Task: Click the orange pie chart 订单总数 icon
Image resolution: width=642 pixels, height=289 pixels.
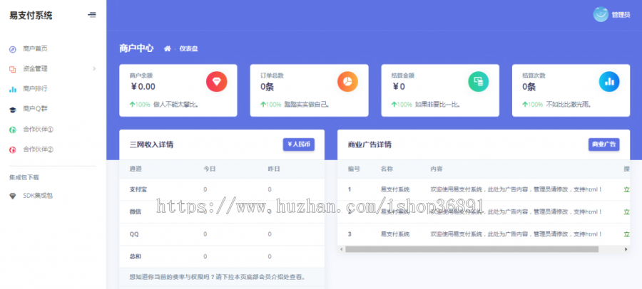Action: click(x=347, y=82)
